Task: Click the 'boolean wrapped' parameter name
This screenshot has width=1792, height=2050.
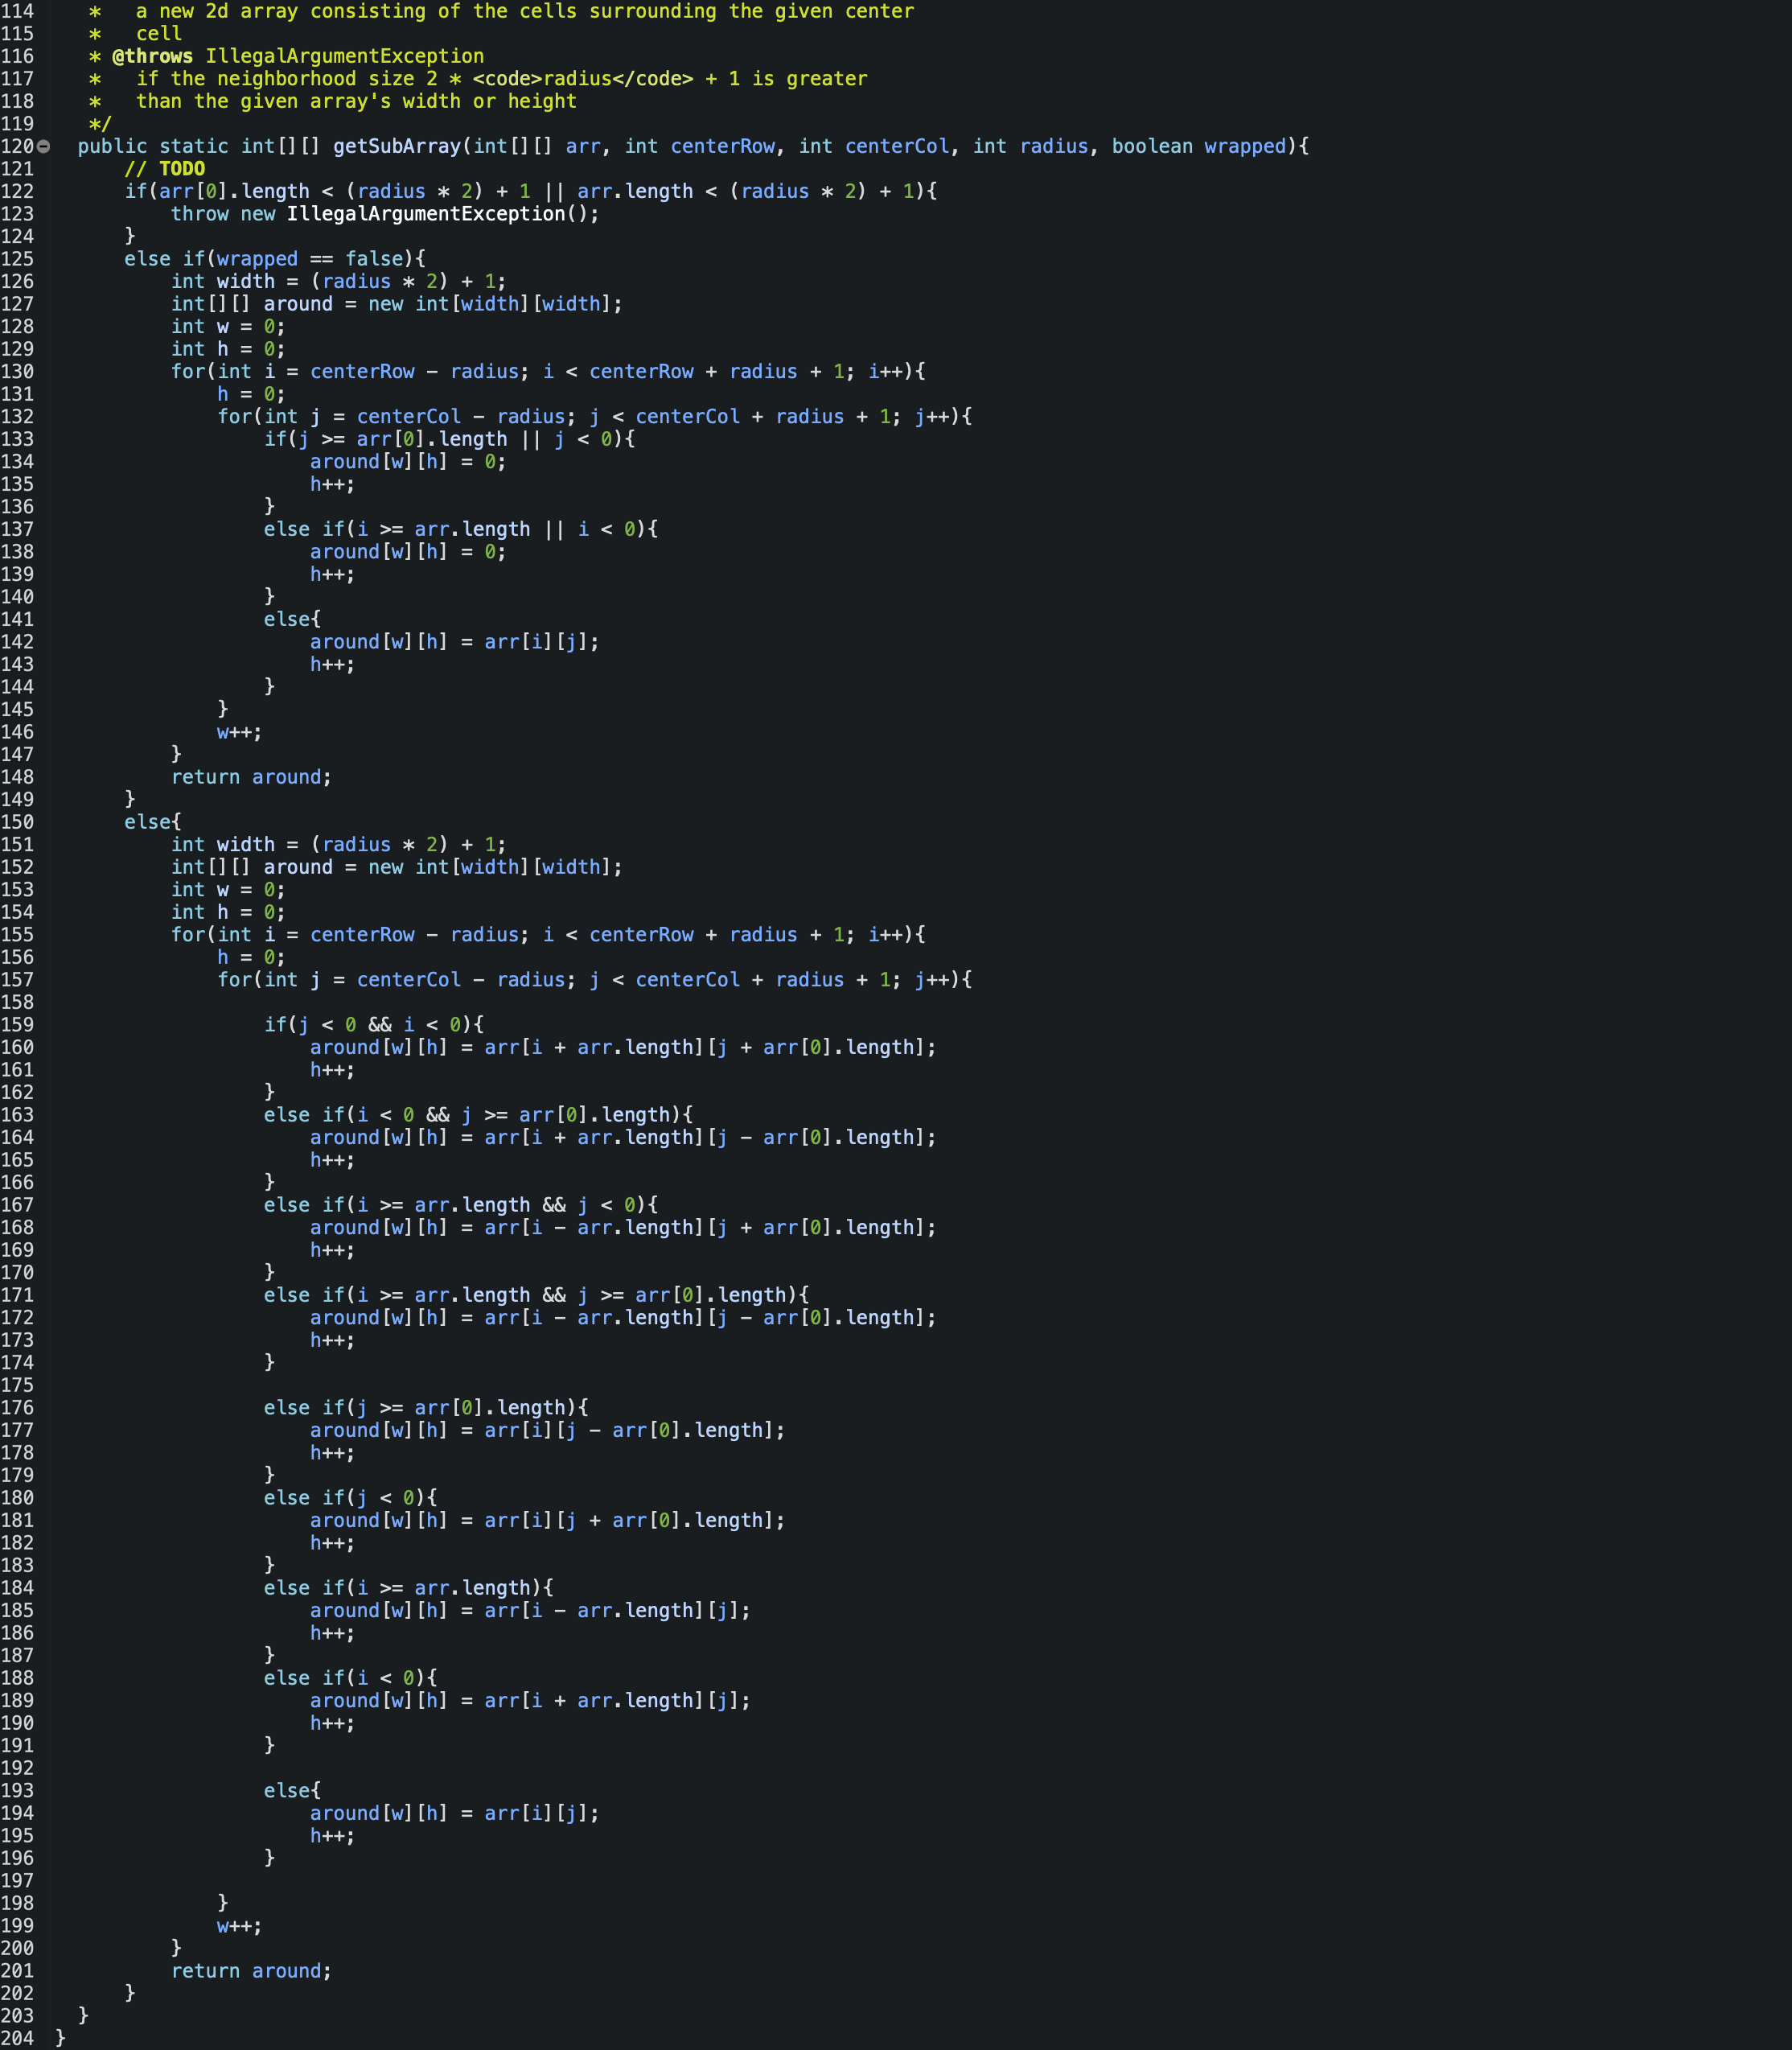Action: point(1245,146)
